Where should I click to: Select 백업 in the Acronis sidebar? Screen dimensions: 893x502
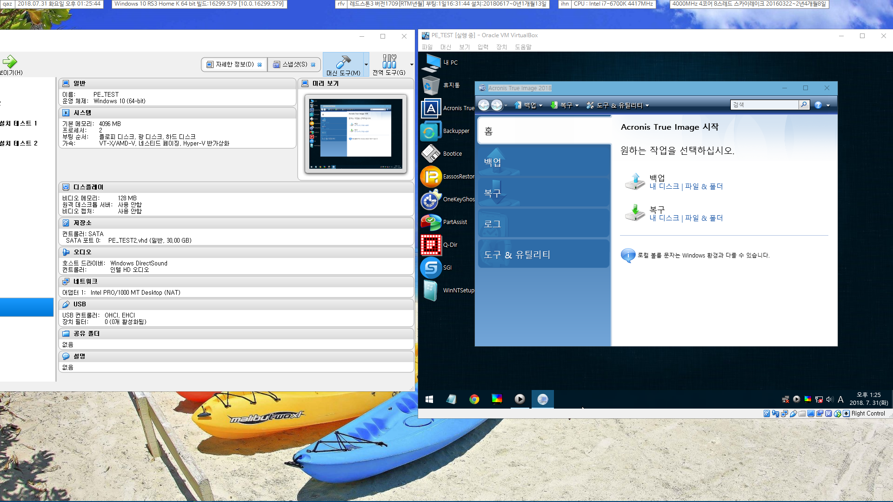point(544,162)
